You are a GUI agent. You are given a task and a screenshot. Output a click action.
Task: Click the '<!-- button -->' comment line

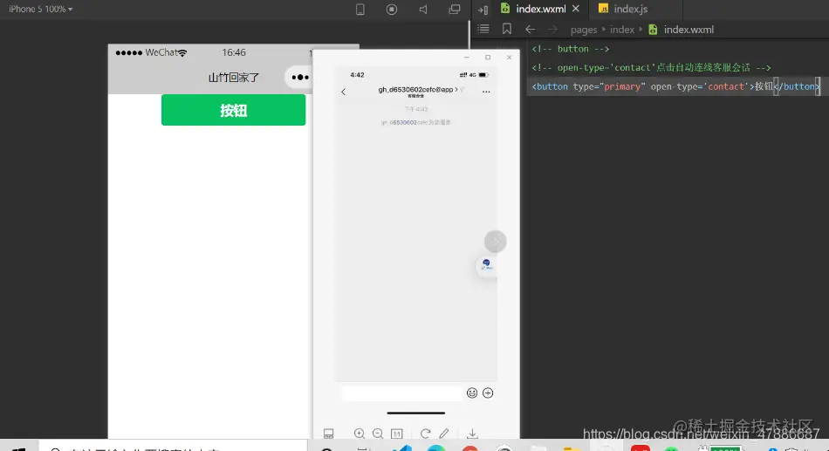pyautogui.click(x=571, y=49)
